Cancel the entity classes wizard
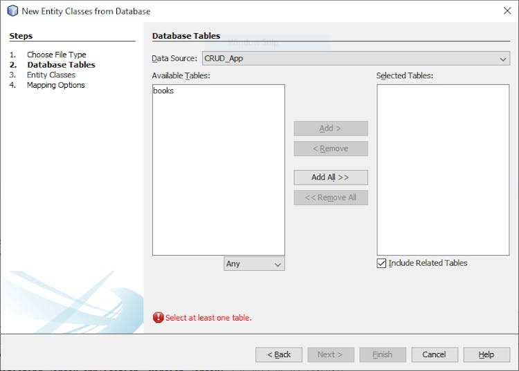 coord(434,354)
